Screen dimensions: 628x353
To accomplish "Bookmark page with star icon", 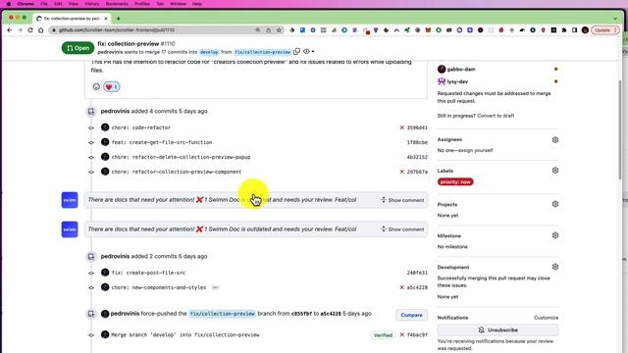I will point(279,30).
